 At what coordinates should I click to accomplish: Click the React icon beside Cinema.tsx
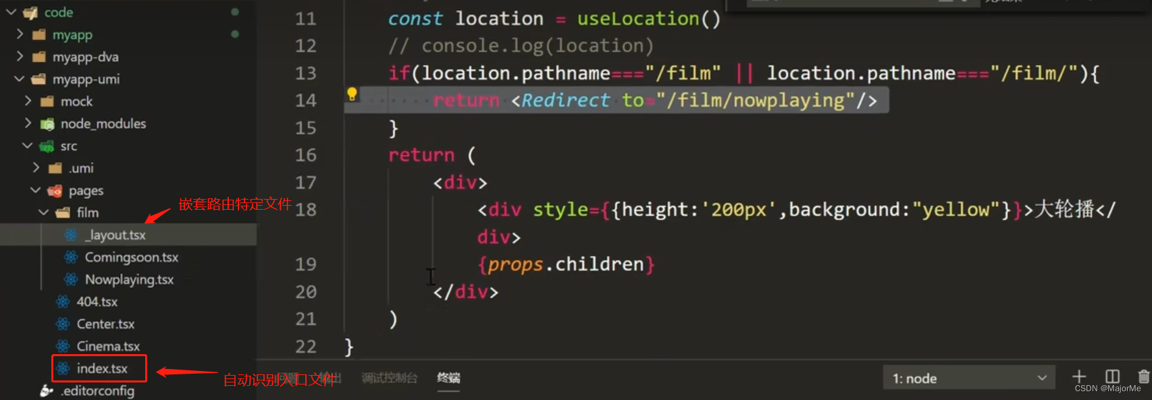(63, 346)
